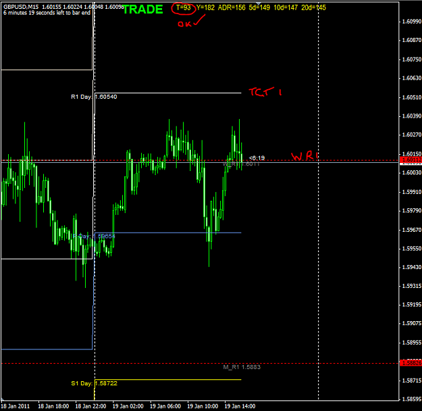
Task: Click the 10d=147 average value
Action: pyautogui.click(x=286, y=7)
